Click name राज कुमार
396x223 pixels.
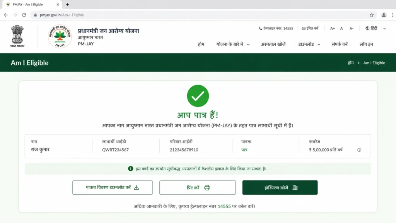tap(40, 150)
